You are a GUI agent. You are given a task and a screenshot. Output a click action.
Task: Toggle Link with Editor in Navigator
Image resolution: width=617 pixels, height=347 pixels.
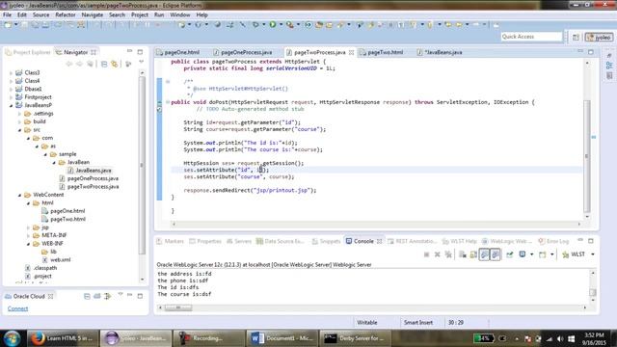click(x=115, y=64)
